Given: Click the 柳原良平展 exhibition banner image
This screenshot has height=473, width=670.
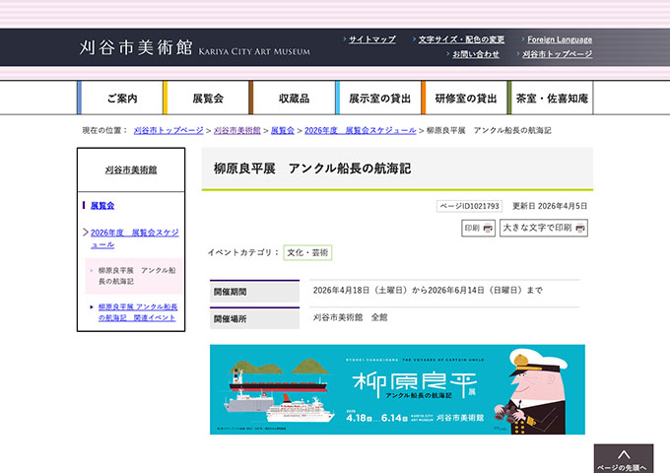Looking at the screenshot, I should click(397, 389).
